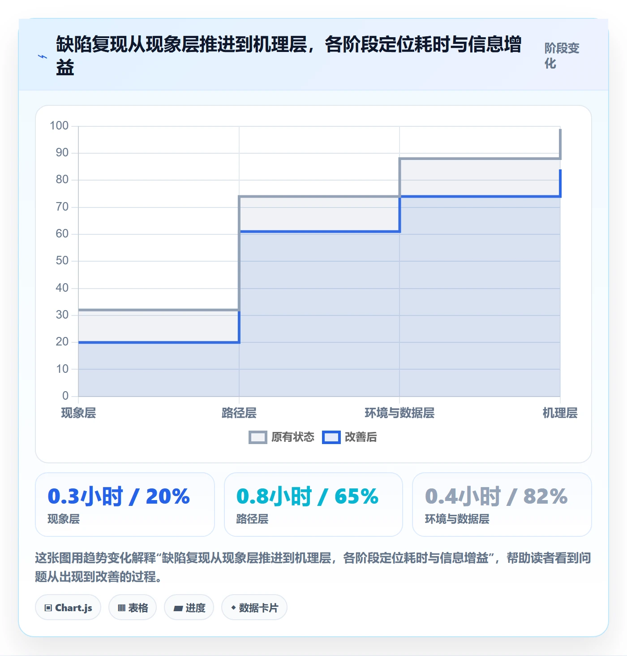
Task: Open the 0.3小时 / 20% data card
Action: pos(125,505)
